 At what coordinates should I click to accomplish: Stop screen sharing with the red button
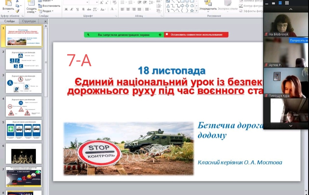pos(196,35)
